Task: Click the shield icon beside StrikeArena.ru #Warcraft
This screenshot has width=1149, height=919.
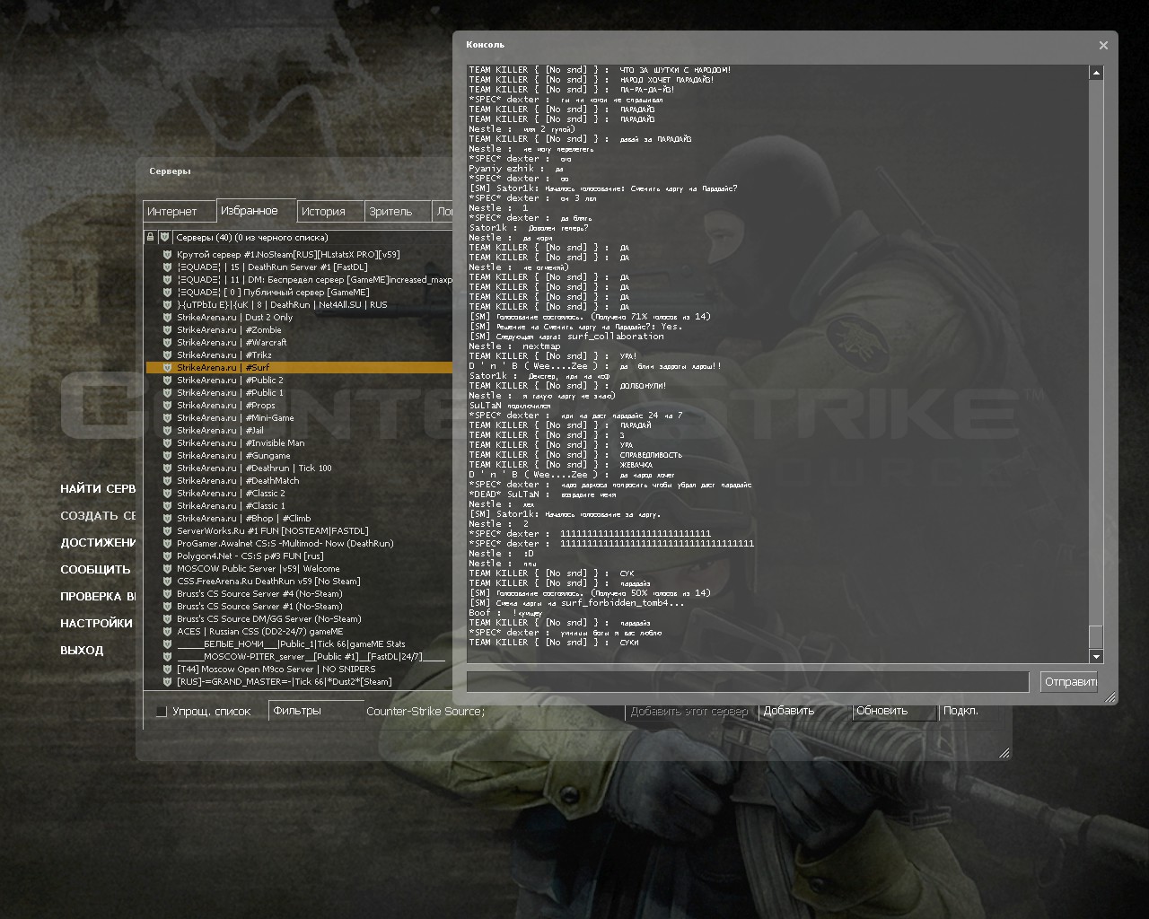Action: (167, 343)
